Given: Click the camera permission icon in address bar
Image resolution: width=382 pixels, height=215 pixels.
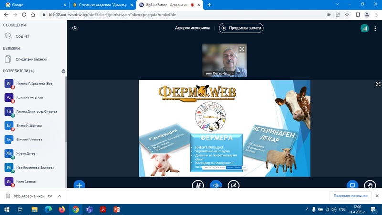Looking at the screenshot, I should (329, 15).
